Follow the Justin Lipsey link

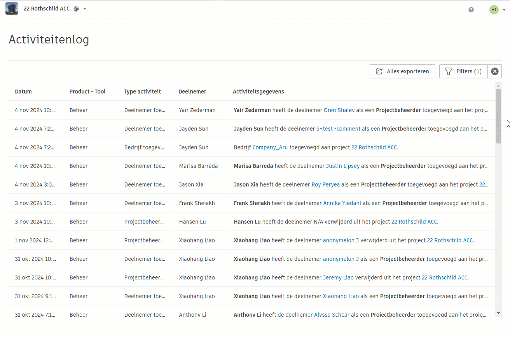pos(342,166)
